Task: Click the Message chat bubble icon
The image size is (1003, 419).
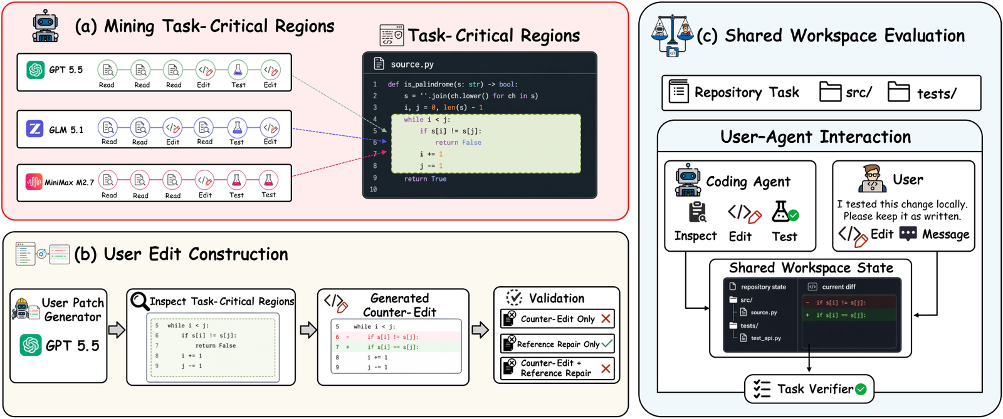Action: [908, 234]
